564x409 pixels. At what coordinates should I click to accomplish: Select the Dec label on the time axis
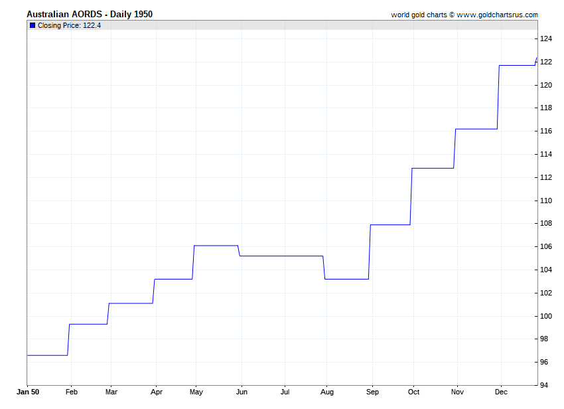501,392
